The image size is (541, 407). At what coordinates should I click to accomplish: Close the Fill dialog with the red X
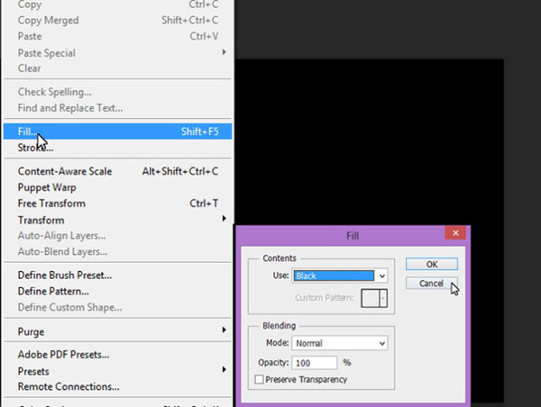(x=455, y=234)
